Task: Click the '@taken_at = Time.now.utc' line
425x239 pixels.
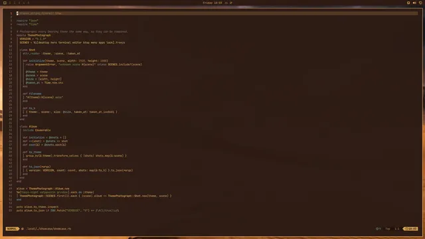Action: pyautogui.click(x=44, y=82)
